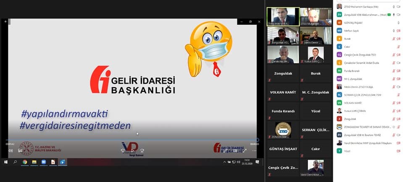This screenshot has height=182, width=403.
Task: Click Meftun Sayılı's camera-off icon
Action: pyautogui.click(x=398, y=31)
